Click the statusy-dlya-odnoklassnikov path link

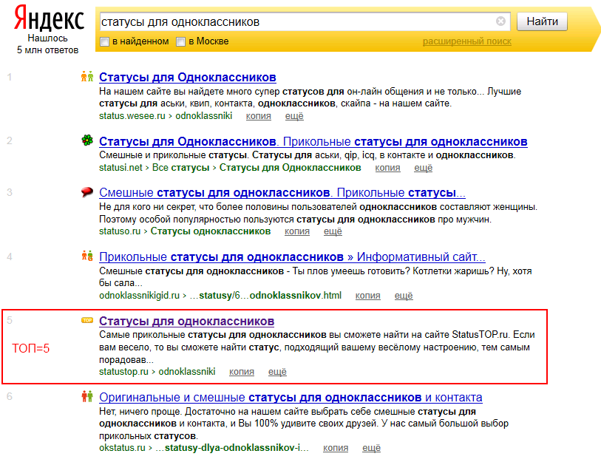232,448
